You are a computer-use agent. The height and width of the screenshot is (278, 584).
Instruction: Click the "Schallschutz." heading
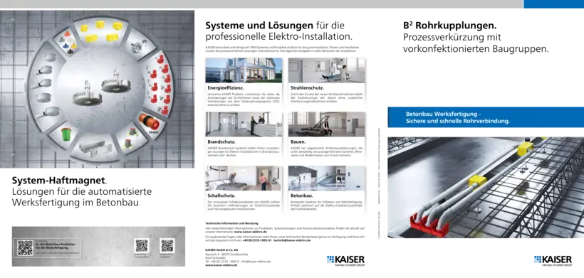[x=221, y=196]
